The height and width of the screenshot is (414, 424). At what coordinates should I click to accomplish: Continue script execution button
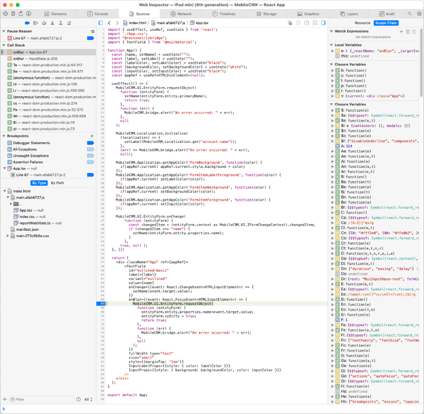(35, 23)
